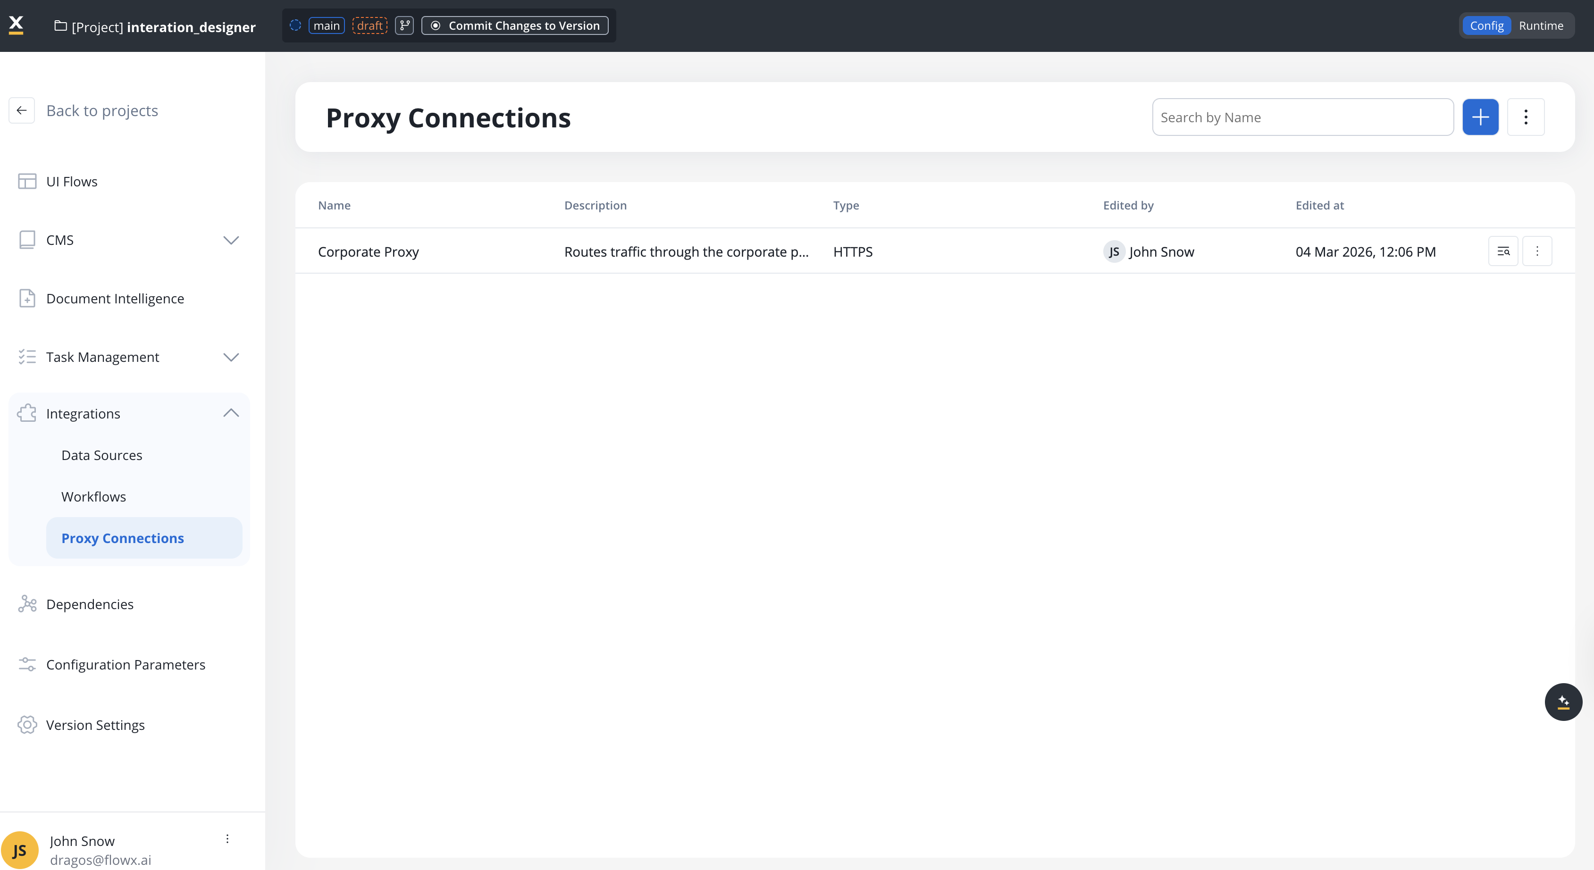This screenshot has width=1594, height=870.
Task: Open the Dependencies panel
Action: click(90, 604)
